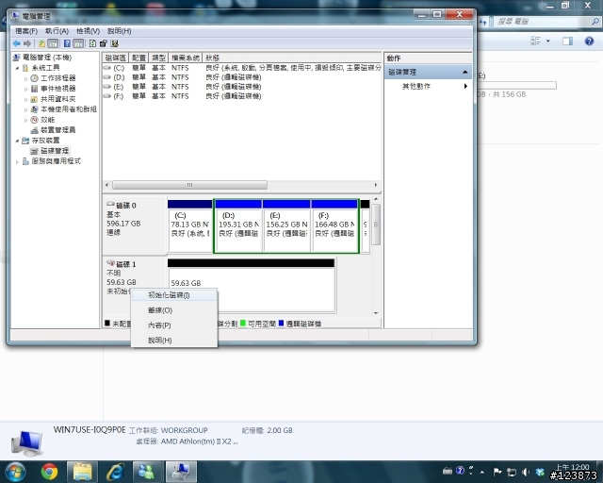Click the vertical scrollbar of the disk map

pos(376,225)
